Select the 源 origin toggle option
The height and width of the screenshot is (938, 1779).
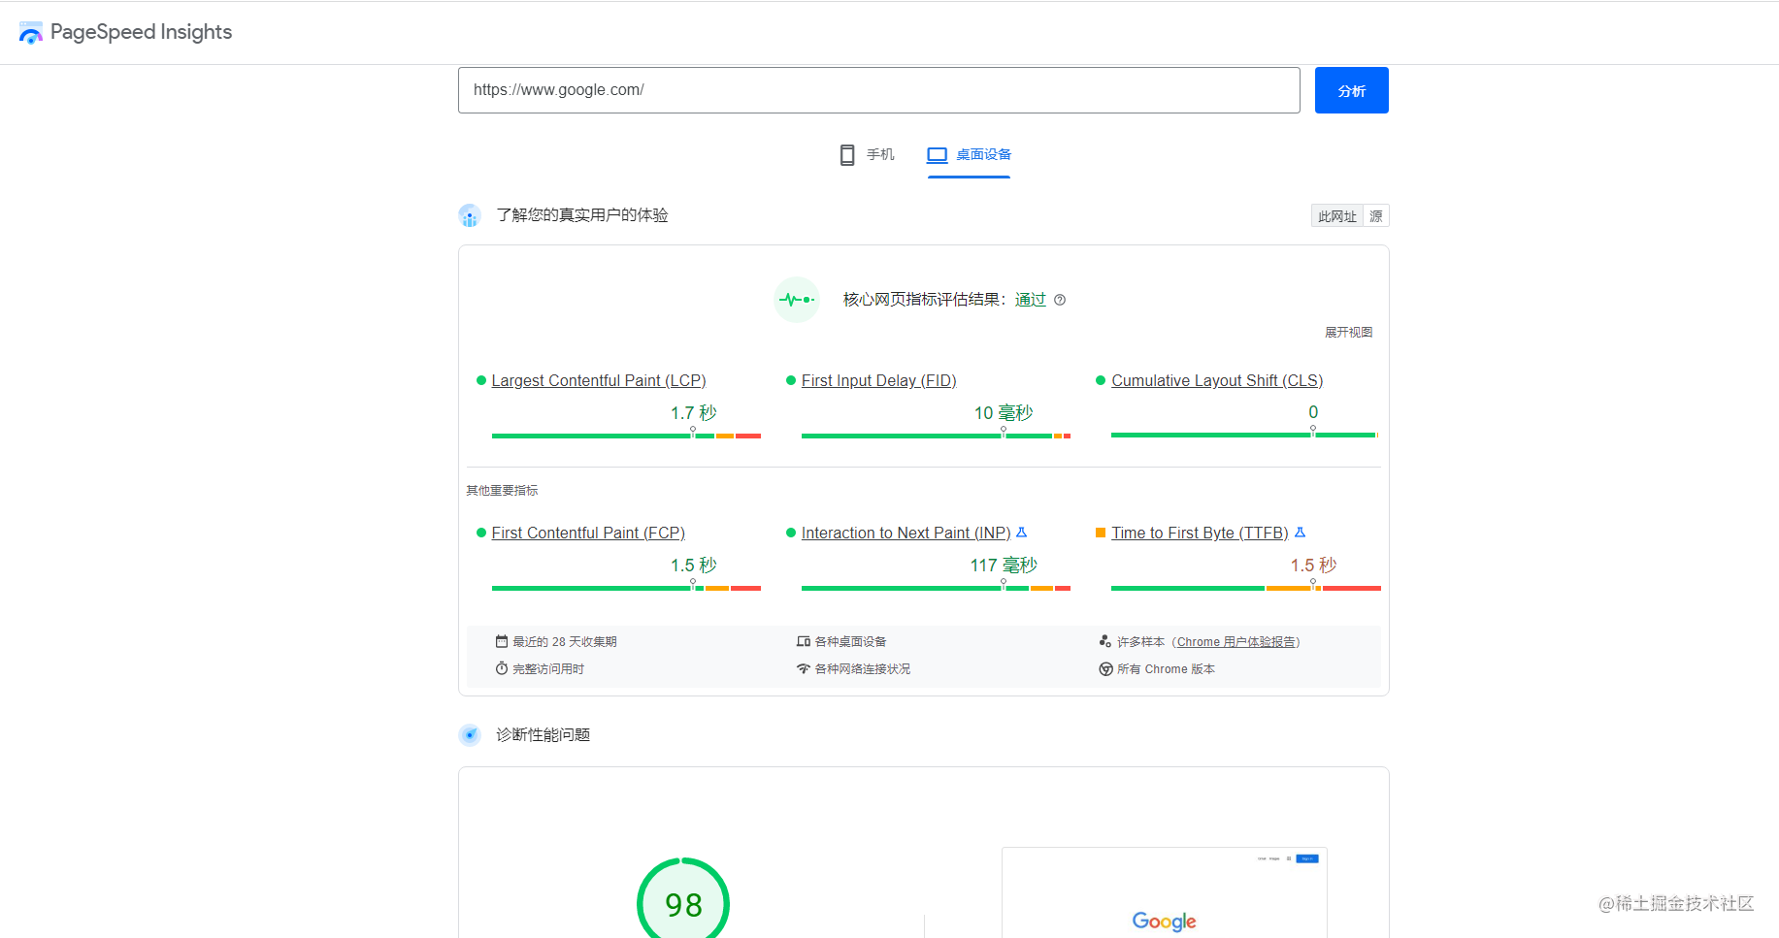pos(1376,215)
